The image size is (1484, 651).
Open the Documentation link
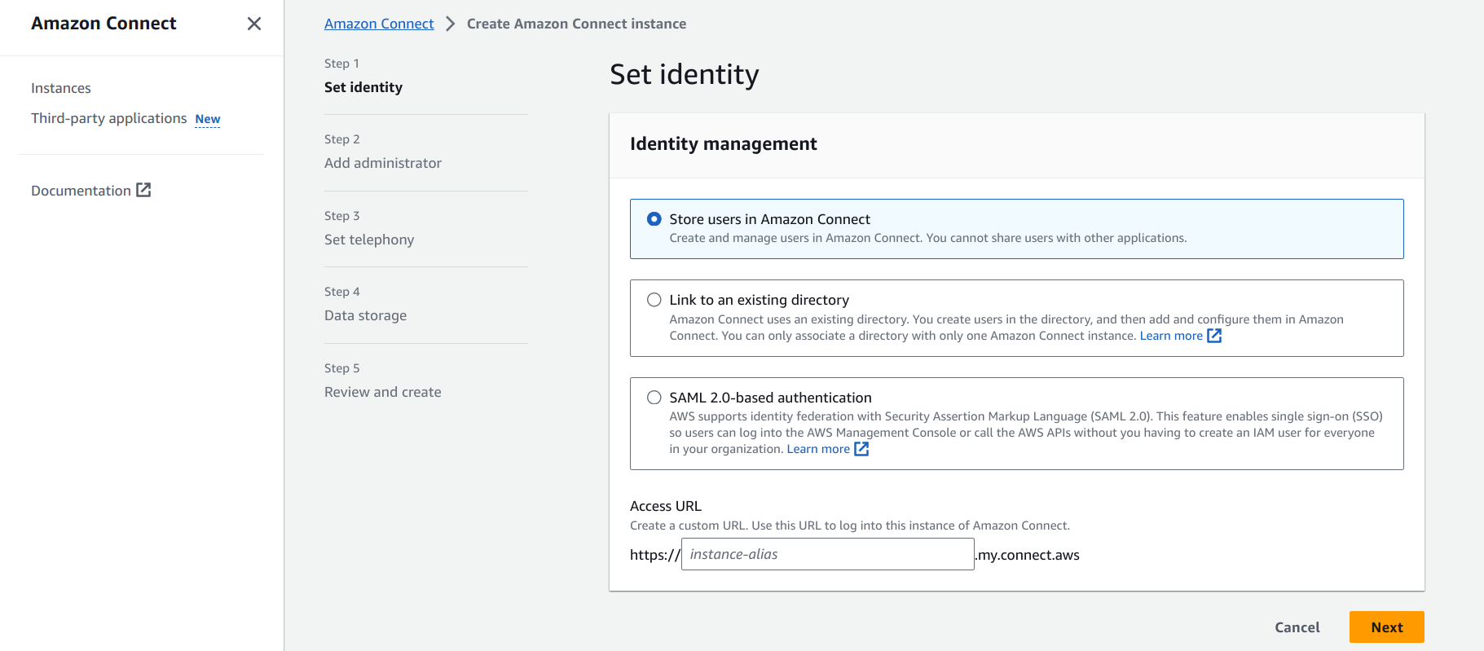point(81,191)
